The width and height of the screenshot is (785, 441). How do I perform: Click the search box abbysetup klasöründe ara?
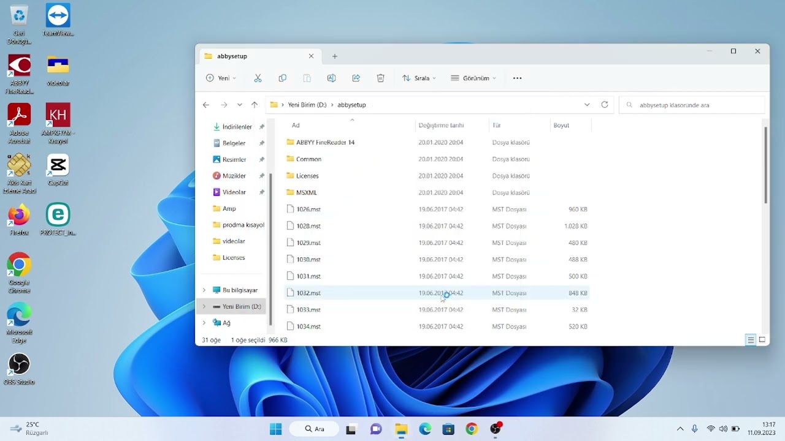692,105
